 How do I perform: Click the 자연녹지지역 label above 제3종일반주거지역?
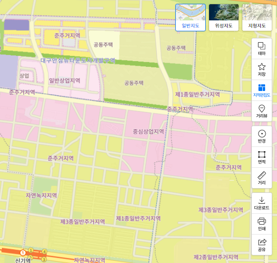(x=41, y=195)
